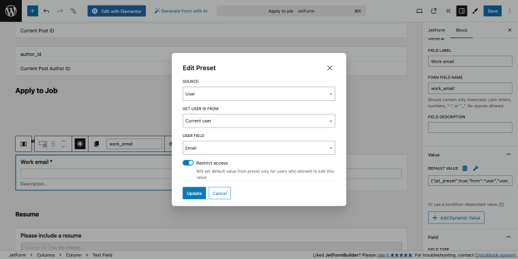Switch to the Block sidebar tab

pyautogui.click(x=461, y=30)
